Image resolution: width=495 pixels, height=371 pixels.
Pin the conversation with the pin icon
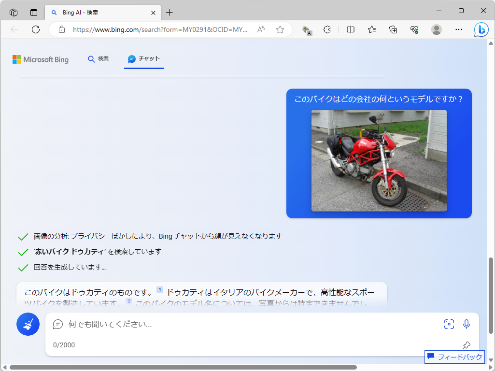[467, 345]
